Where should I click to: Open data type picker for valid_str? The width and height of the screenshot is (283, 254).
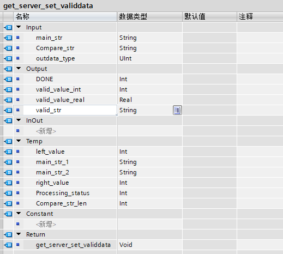(x=177, y=110)
